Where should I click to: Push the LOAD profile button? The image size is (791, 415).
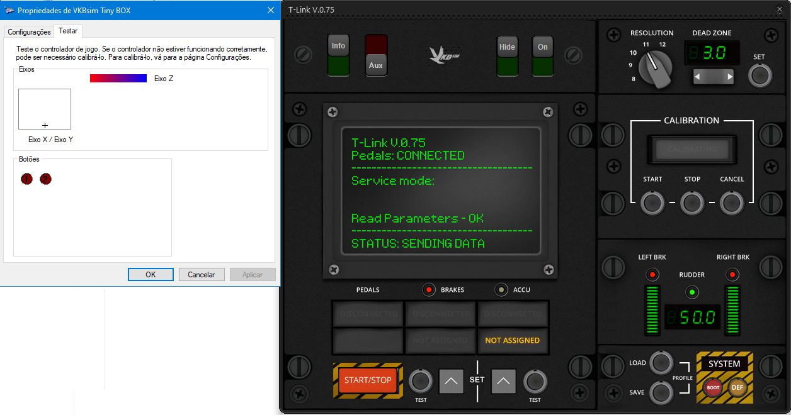point(661,363)
